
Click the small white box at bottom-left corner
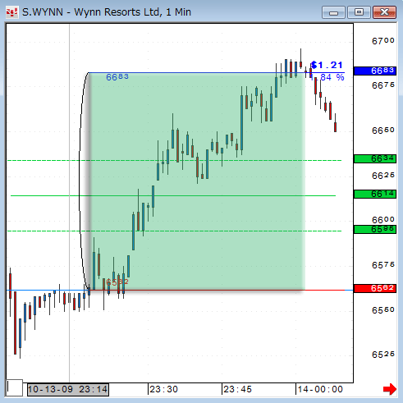14,387
